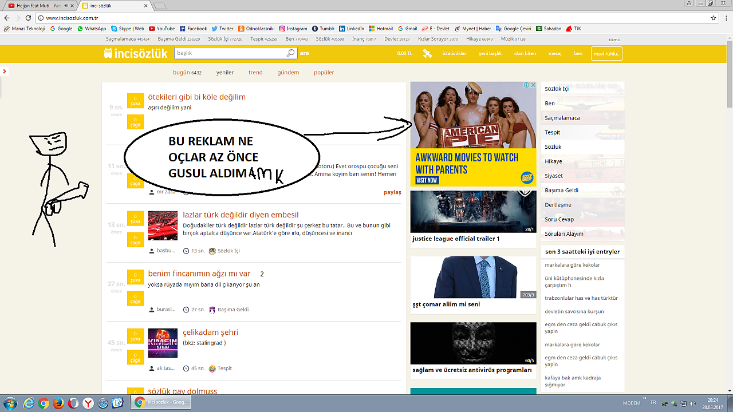Click the satellite icon in yellow header
Screen dimensions: 733x412
tap(427, 53)
